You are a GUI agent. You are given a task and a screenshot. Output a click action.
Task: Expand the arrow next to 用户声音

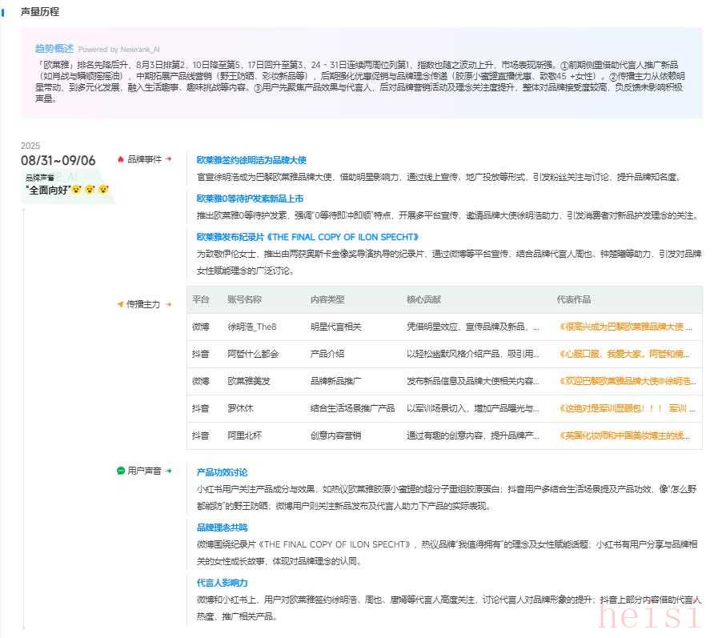[x=169, y=471]
